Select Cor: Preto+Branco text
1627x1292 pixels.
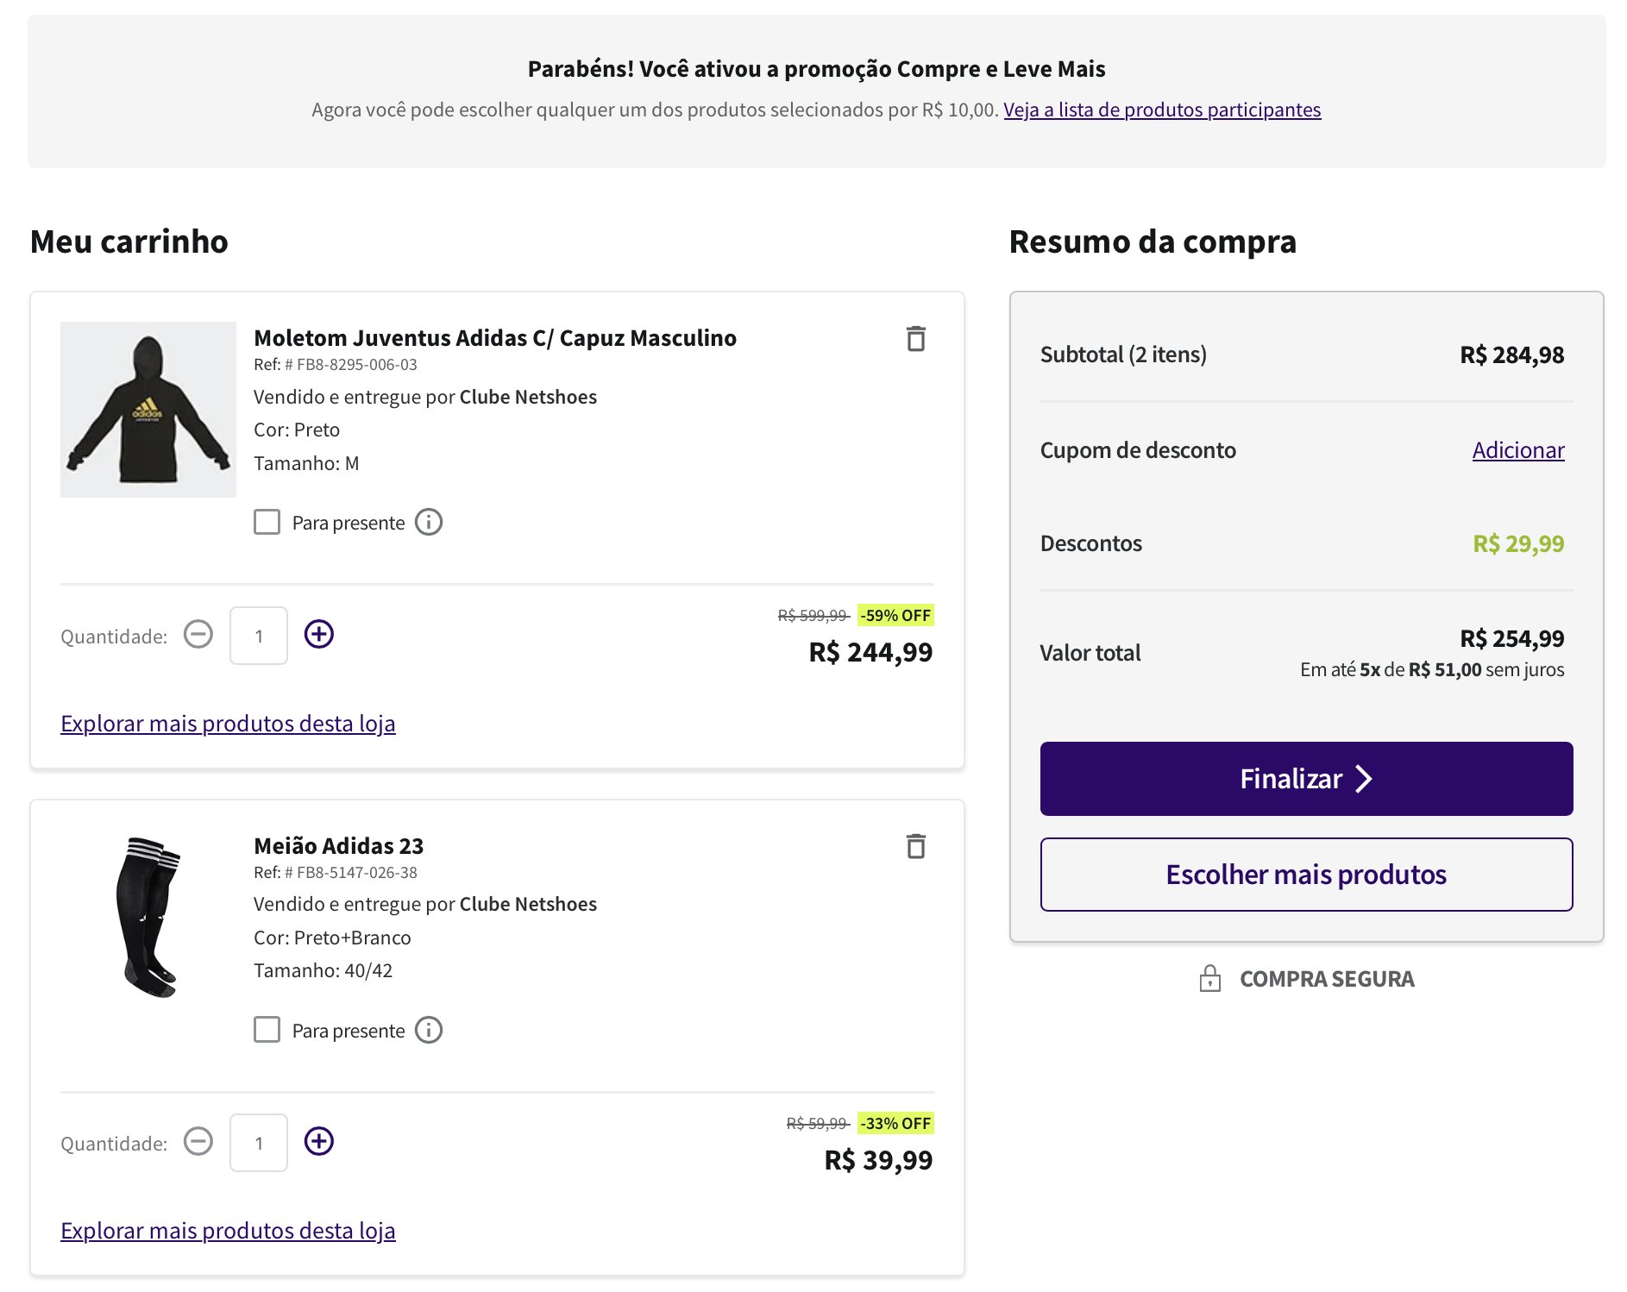click(332, 938)
